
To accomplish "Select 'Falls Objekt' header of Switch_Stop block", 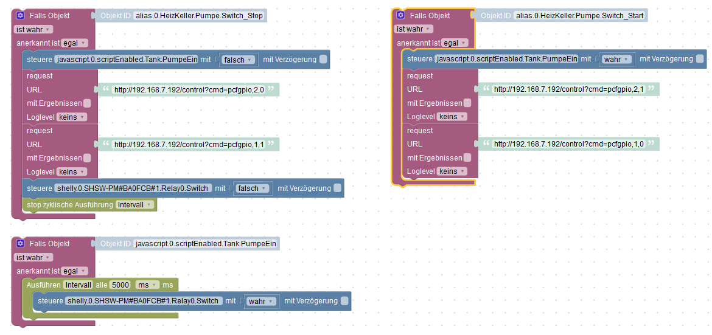I will pyautogui.click(x=49, y=15).
